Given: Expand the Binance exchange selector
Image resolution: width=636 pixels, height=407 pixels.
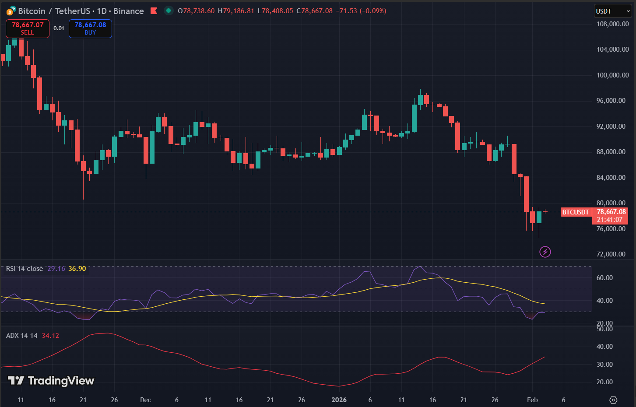Looking at the screenshot, I should 128,11.
